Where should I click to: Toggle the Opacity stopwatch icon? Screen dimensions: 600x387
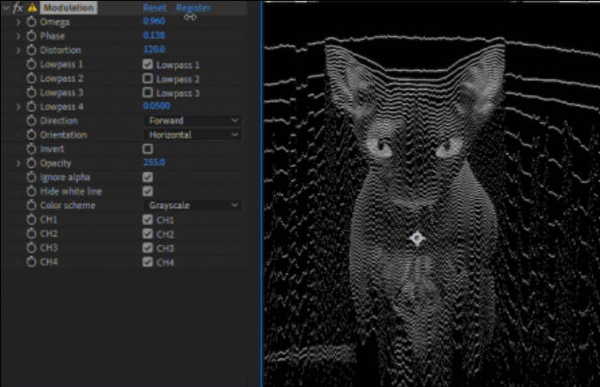(31, 163)
